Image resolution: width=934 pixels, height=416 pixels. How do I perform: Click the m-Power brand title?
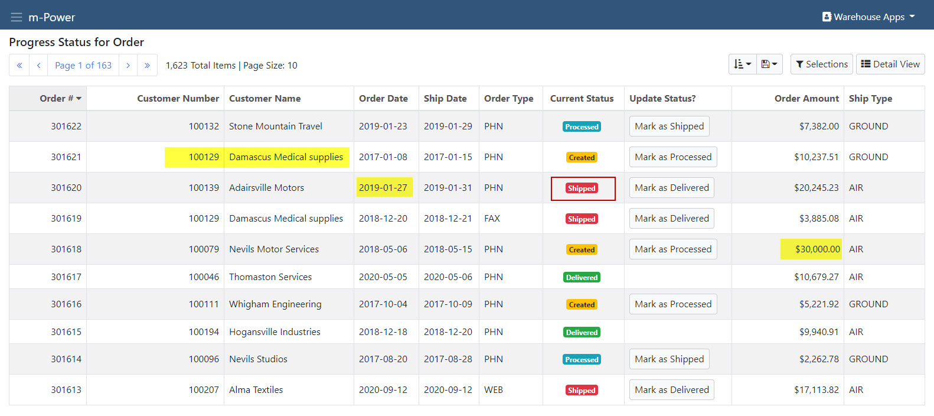tap(52, 17)
